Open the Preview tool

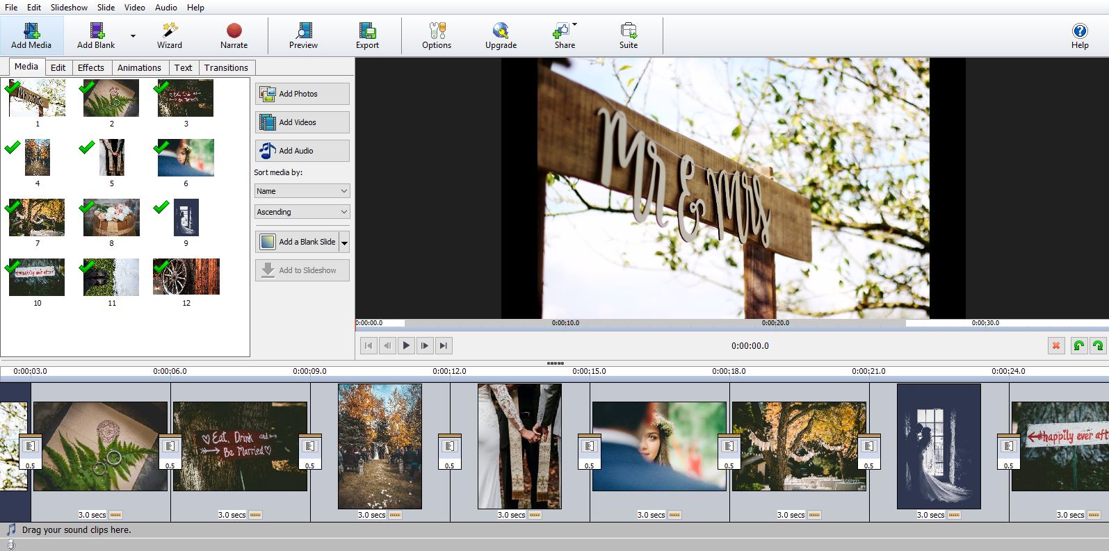(x=303, y=35)
